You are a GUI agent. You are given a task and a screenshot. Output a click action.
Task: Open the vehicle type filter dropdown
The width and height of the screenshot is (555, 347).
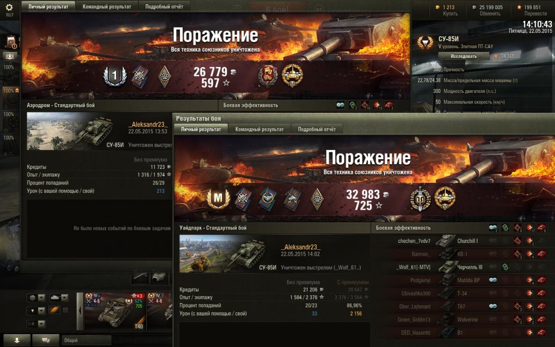[58, 297]
